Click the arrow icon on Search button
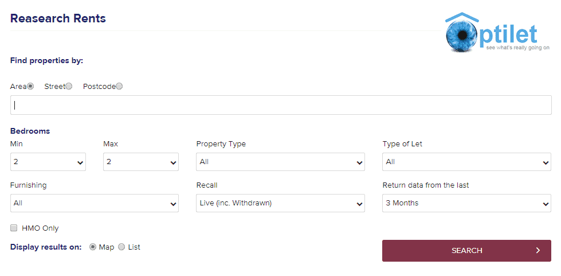 tap(538, 251)
